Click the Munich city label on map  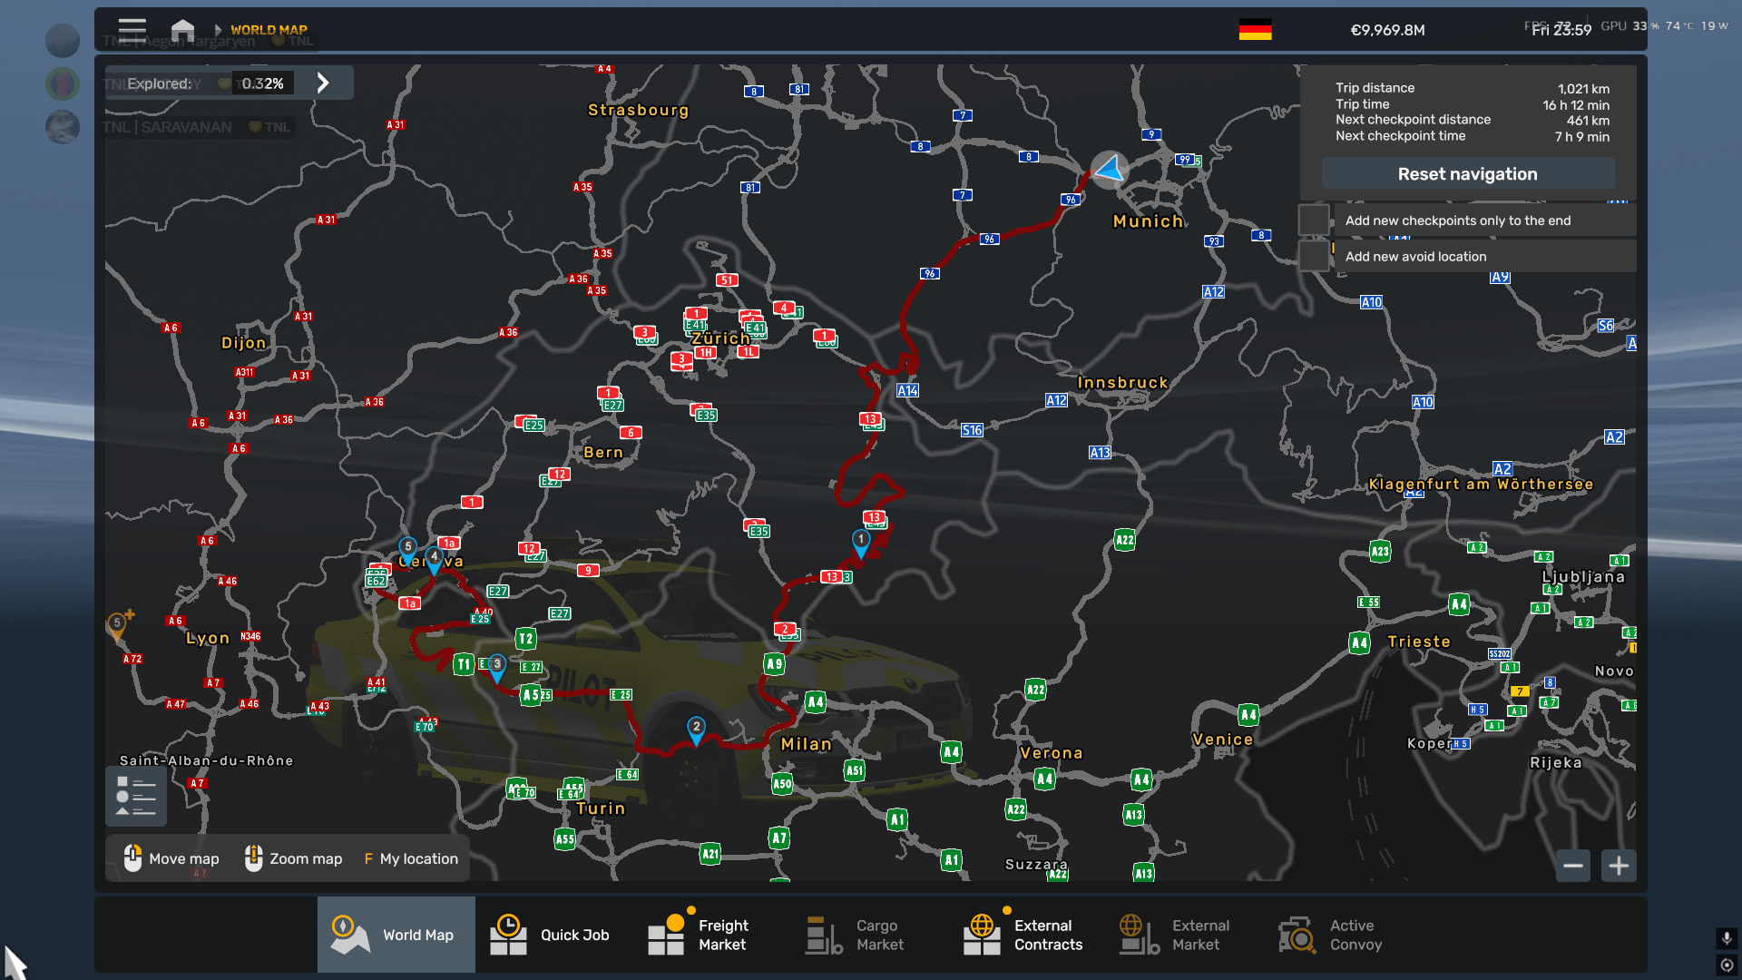[1148, 221]
